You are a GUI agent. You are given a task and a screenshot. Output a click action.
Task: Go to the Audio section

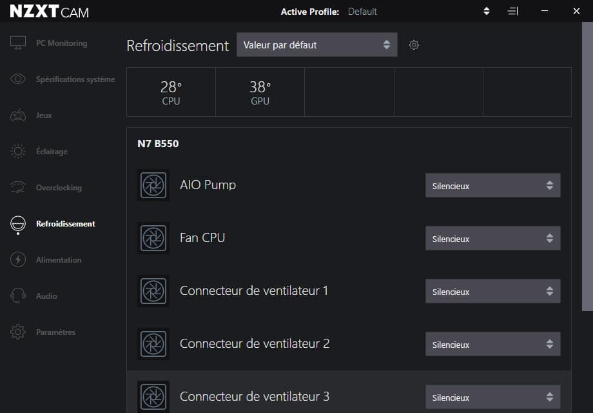click(x=46, y=296)
